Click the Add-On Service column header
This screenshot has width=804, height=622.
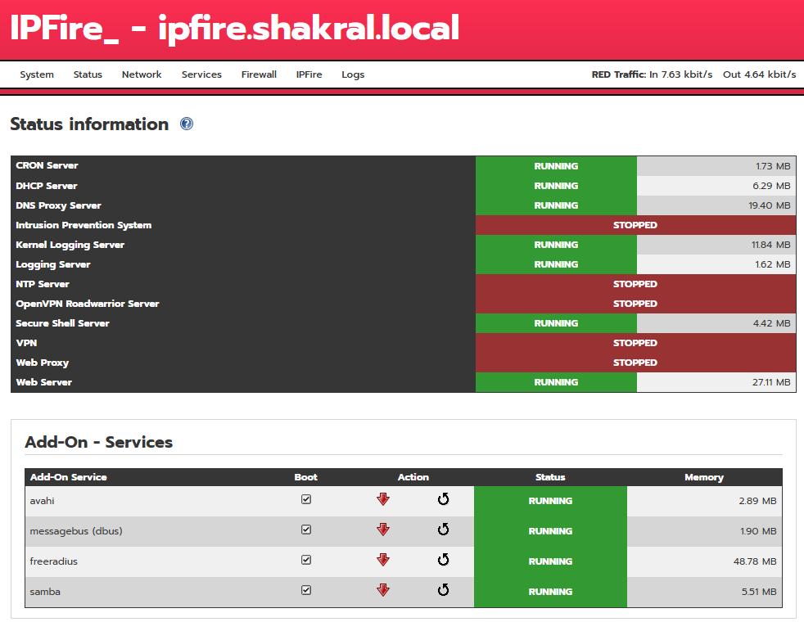68,477
